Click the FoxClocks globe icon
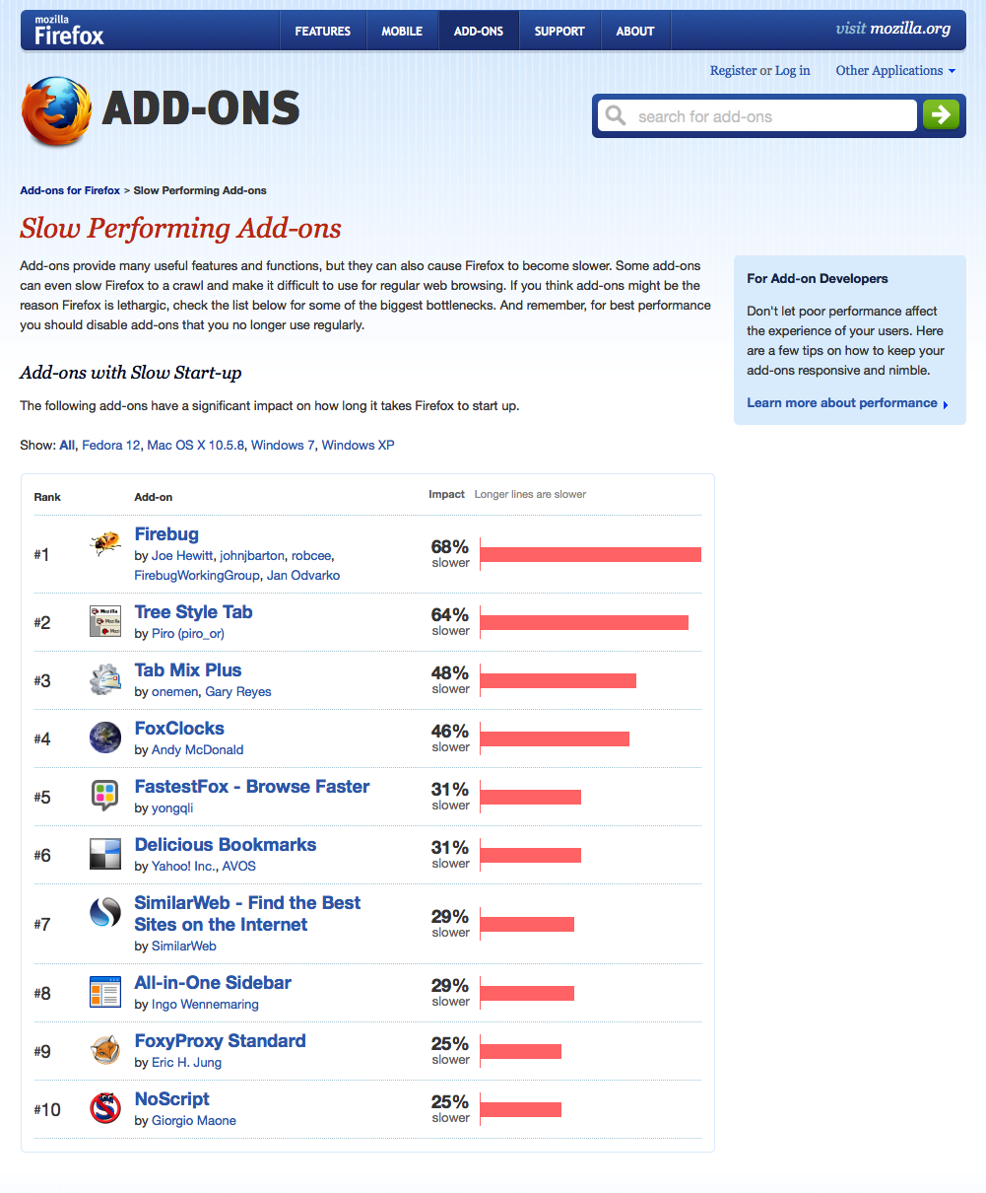The image size is (986, 1193). [105, 738]
